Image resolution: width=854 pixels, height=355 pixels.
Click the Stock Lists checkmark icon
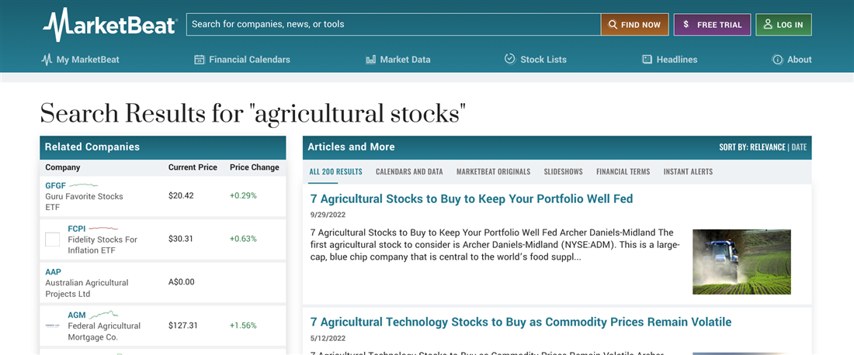pos(510,59)
